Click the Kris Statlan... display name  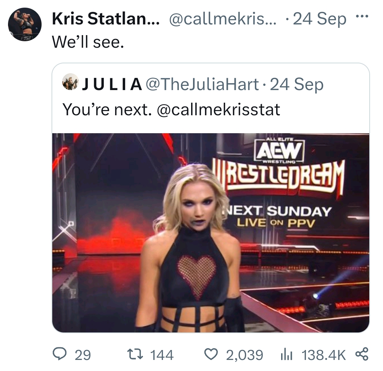tap(106, 19)
